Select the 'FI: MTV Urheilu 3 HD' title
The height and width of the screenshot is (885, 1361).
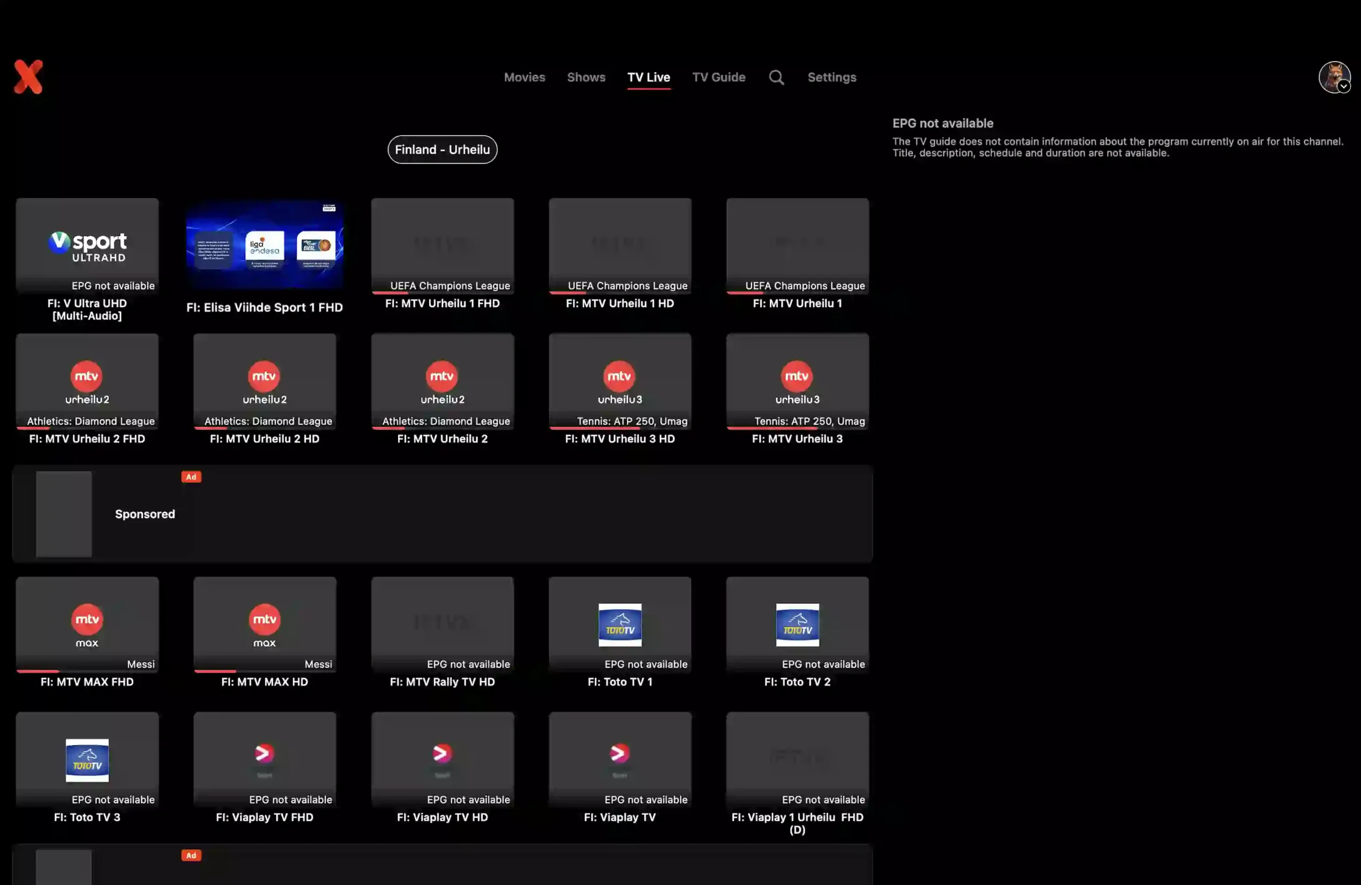click(620, 439)
